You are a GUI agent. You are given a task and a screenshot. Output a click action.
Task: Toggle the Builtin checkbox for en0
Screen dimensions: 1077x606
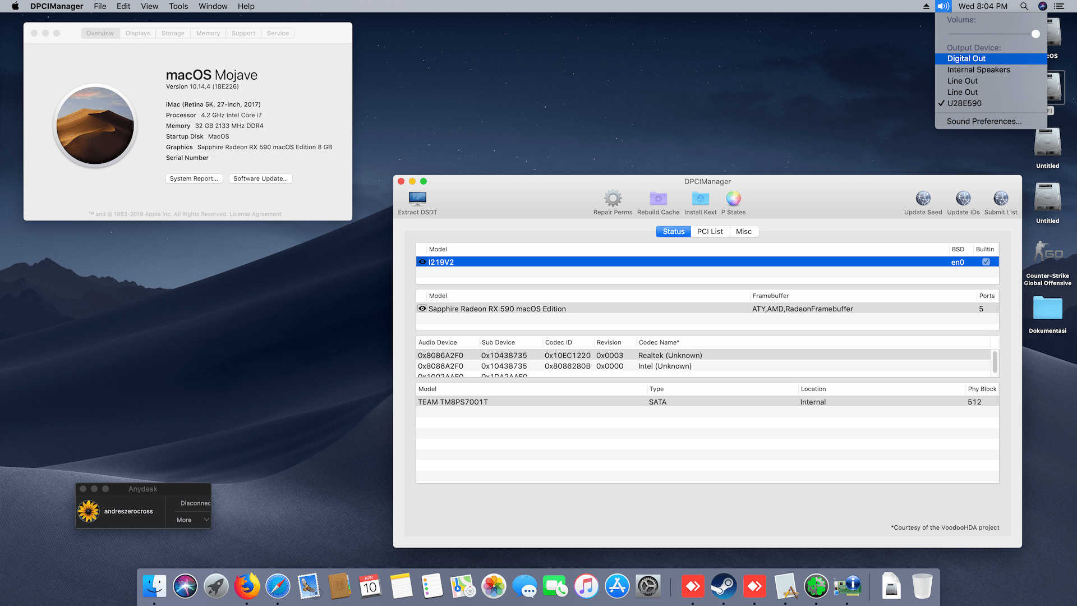[985, 261]
